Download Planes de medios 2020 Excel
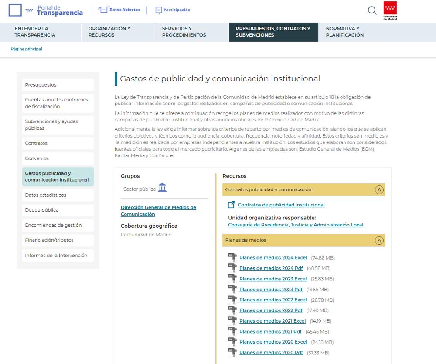The image size is (436, 364). pyautogui.click(x=273, y=342)
